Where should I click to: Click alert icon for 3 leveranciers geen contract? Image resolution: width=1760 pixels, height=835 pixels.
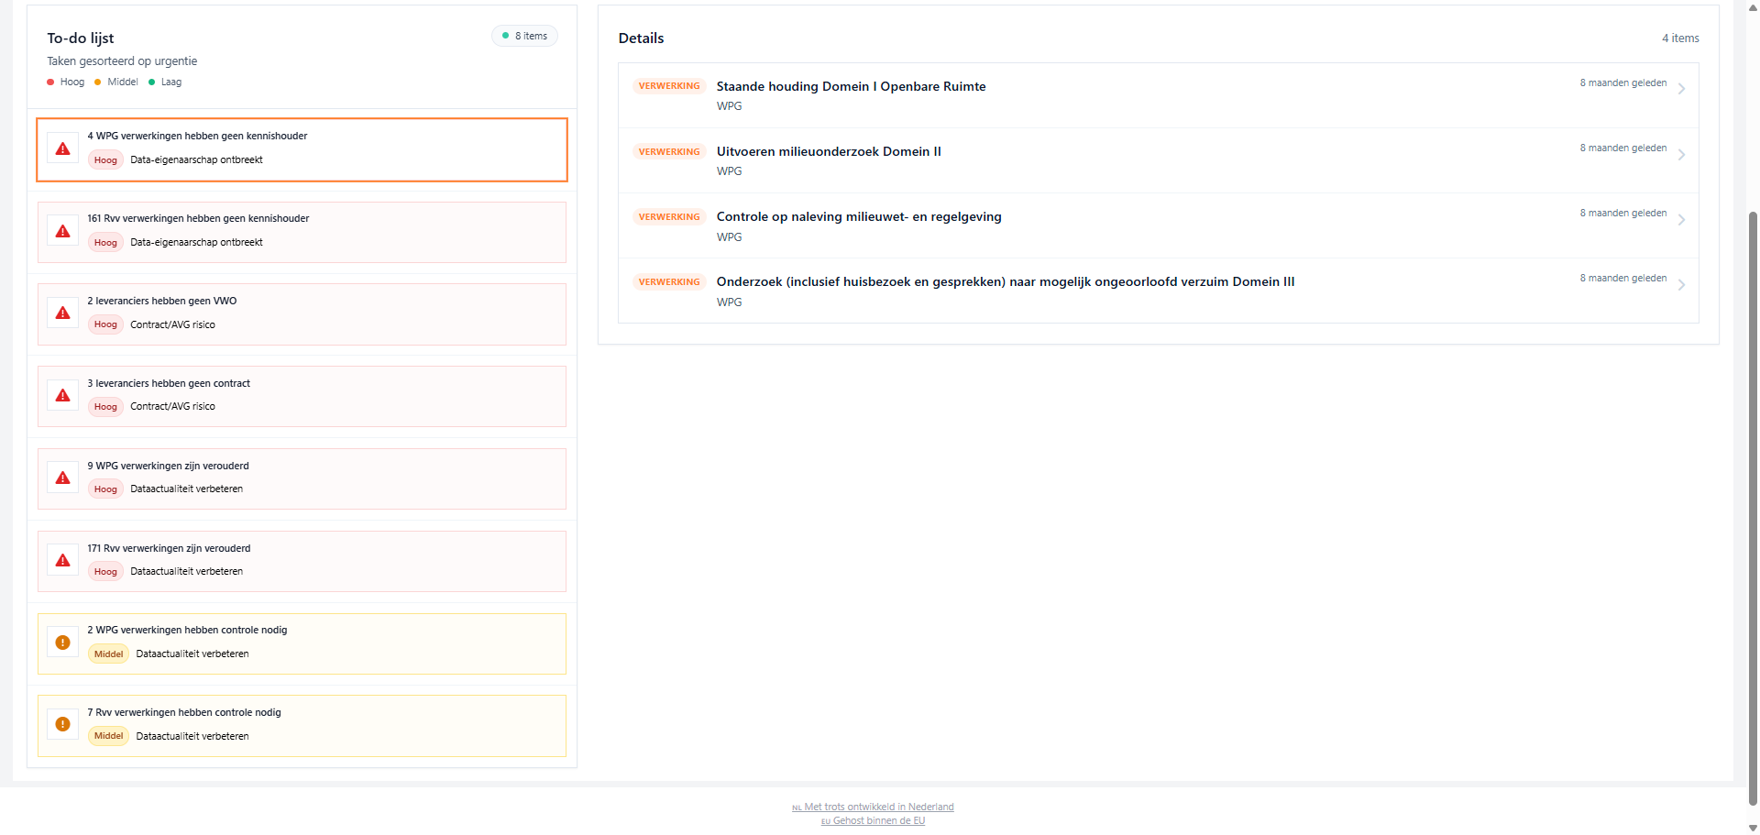tap(62, 396)
